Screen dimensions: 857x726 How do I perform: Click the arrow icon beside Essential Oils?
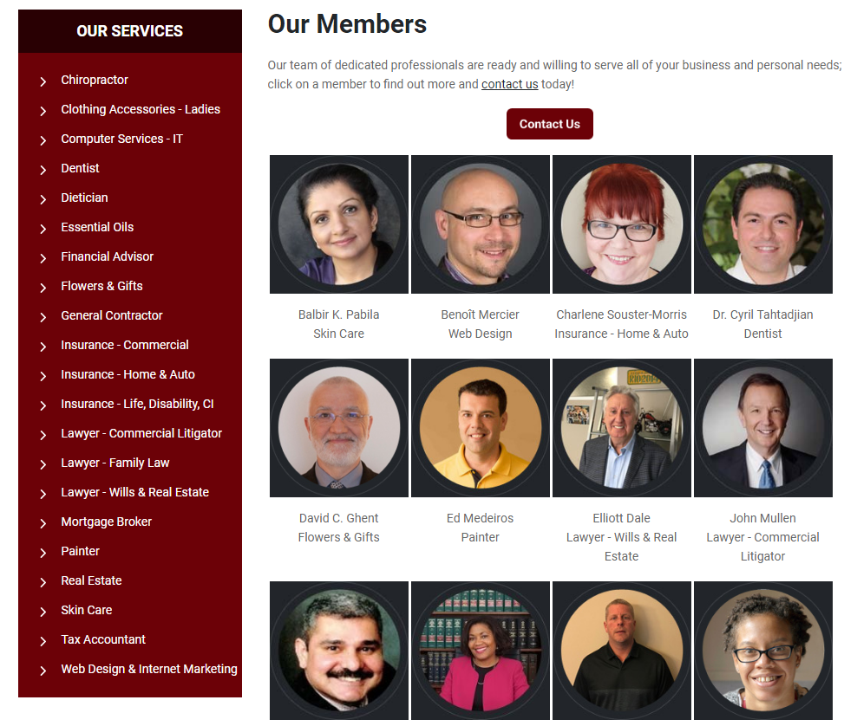tap(43, 229)
